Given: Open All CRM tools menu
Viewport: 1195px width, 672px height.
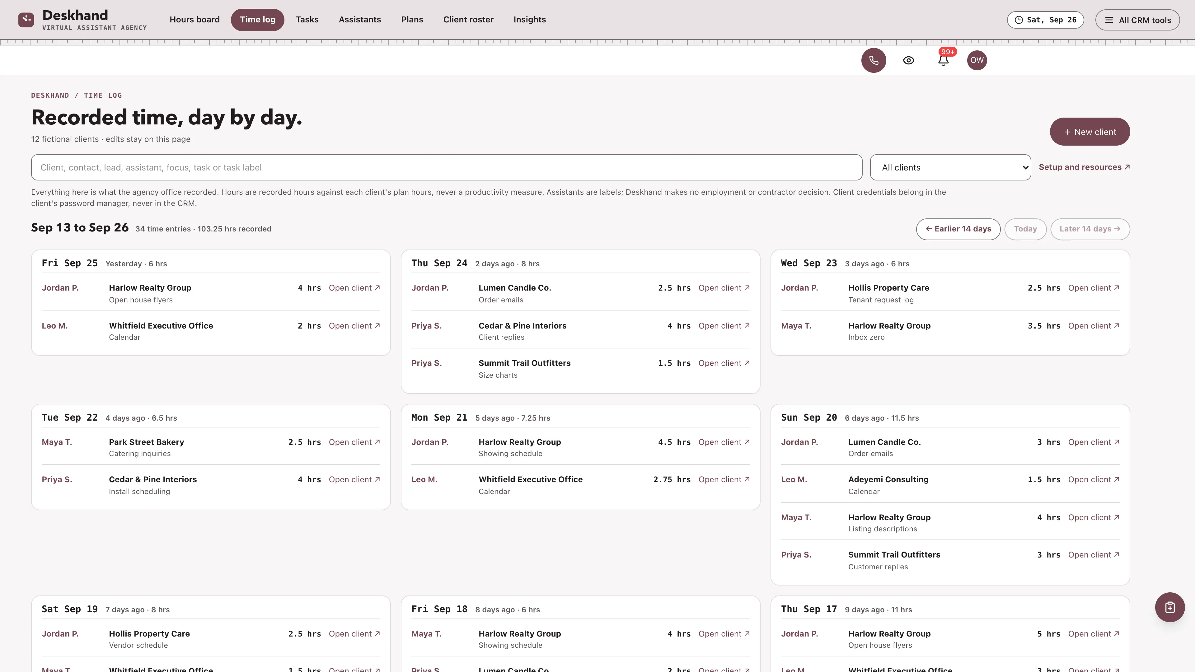Looking at the screenshot, I should click(x=1137, y=20).
